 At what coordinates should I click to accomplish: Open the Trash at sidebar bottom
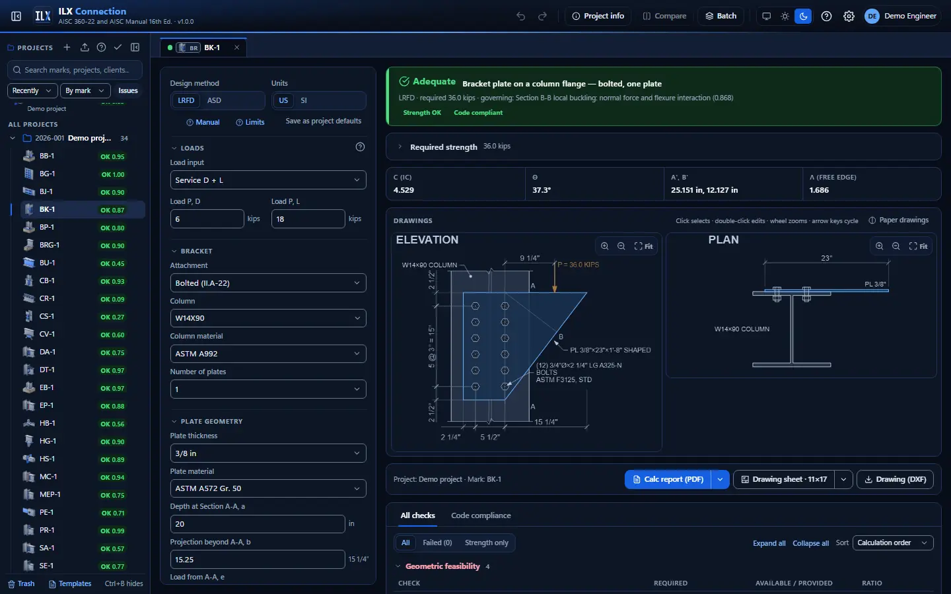click(21, 583)
